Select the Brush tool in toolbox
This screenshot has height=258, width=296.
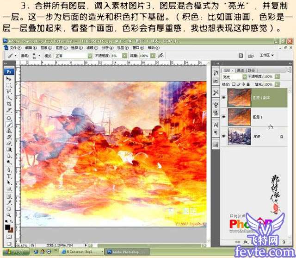click(9, 125)
